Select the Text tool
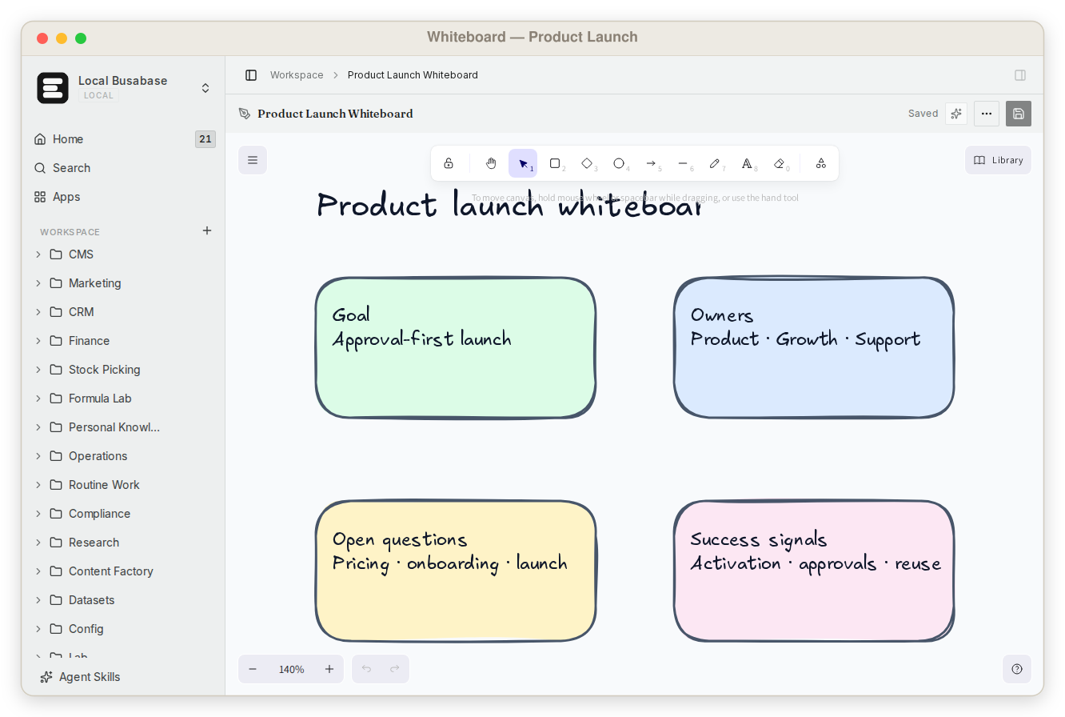 [747, 163]
